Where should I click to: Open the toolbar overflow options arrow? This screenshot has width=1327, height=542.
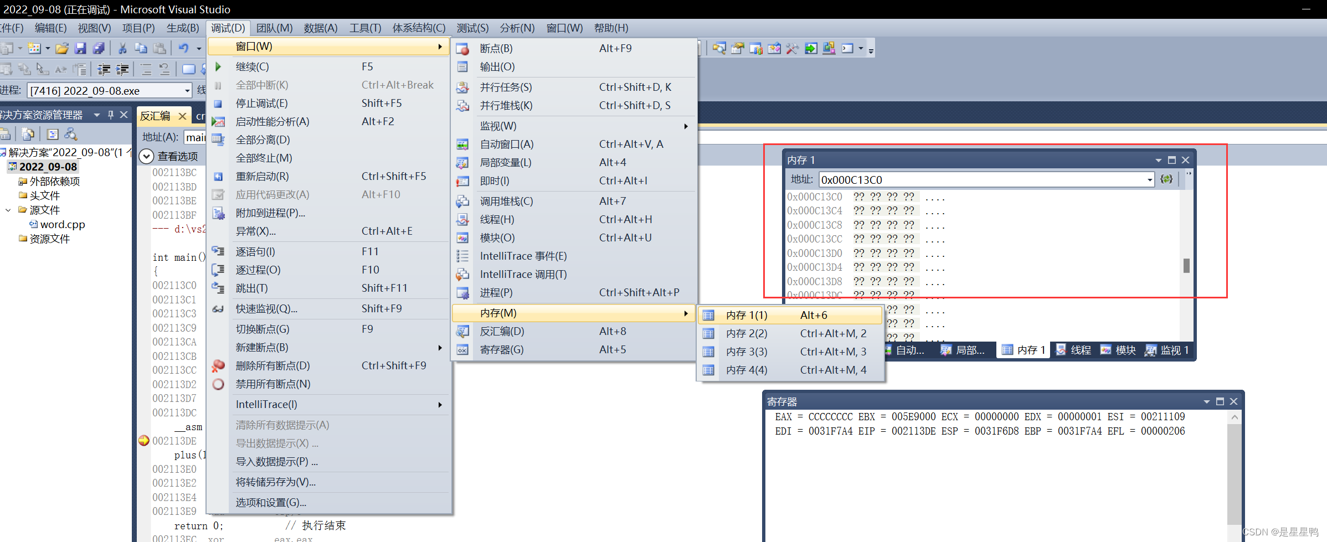(871, 50)
